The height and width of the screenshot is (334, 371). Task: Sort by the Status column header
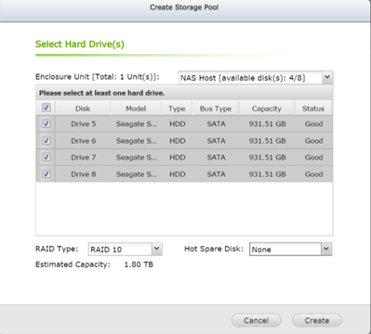click(313, 109)
